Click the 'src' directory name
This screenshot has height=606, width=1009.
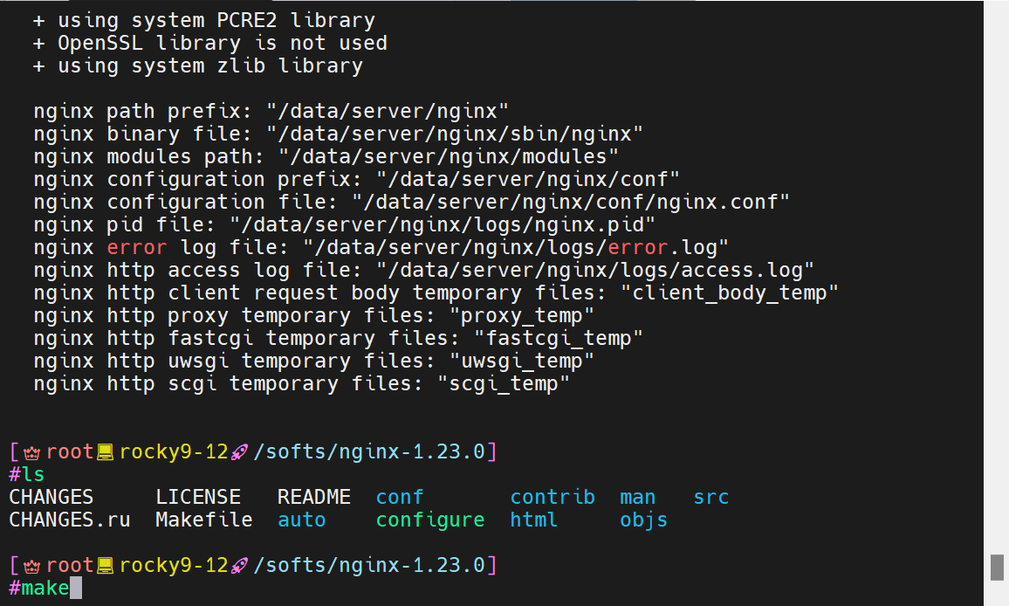(x=711, y=497)
